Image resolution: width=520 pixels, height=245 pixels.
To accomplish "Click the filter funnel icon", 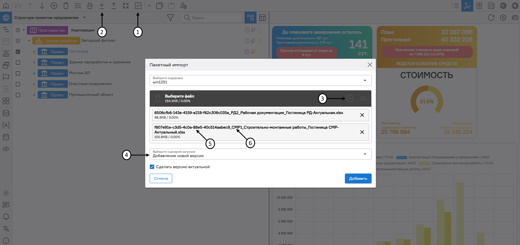I will (170, 18).
